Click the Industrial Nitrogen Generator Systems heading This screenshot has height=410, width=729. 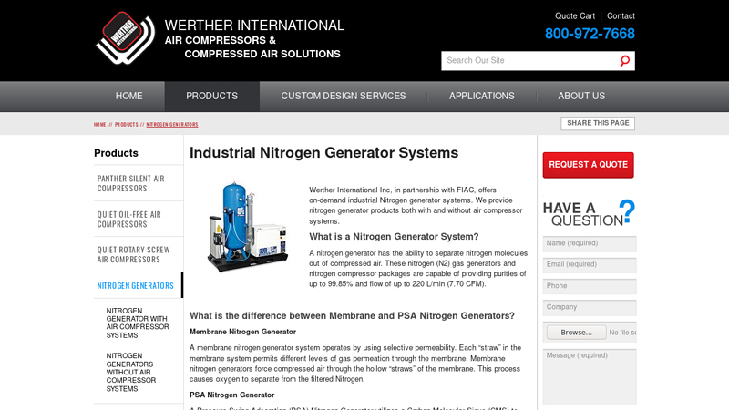[x=323, y=152]
